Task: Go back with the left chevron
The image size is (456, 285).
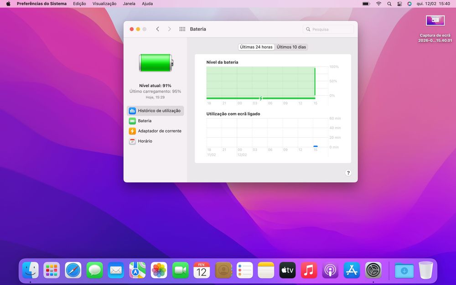Action: point(158,29)
